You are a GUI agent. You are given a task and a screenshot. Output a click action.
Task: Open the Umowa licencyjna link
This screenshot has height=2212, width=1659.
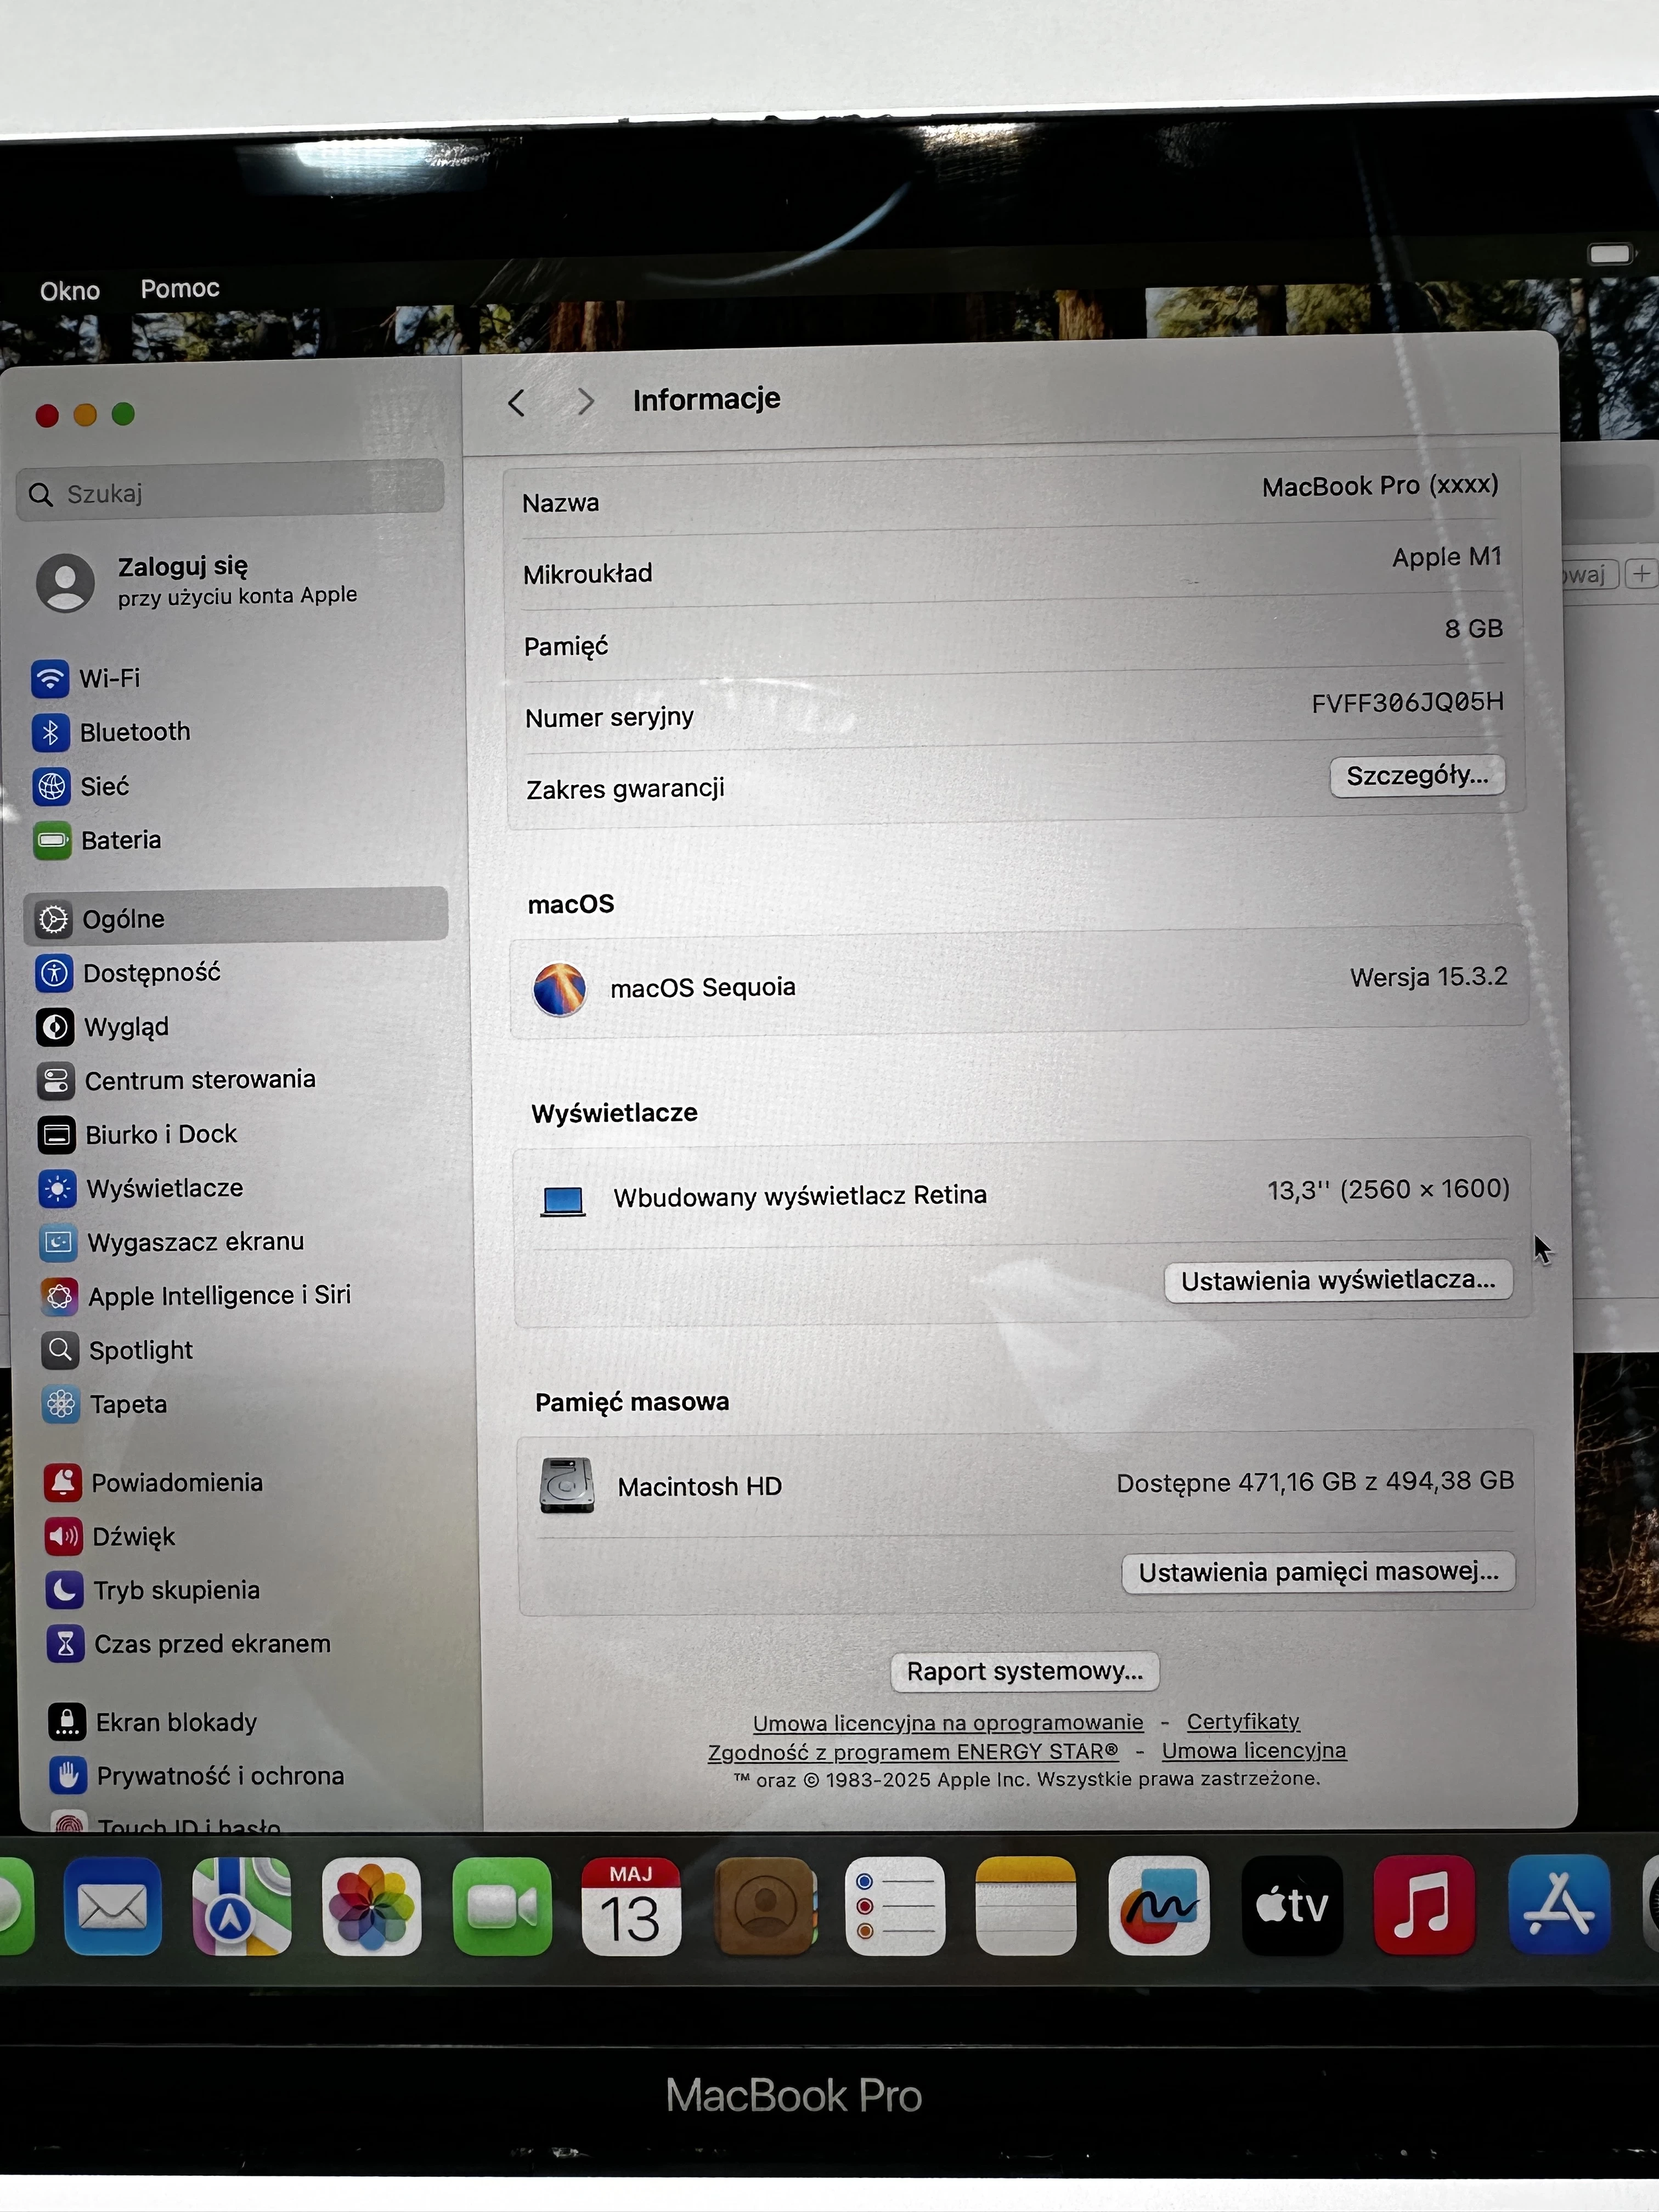pos(1254,1750)
